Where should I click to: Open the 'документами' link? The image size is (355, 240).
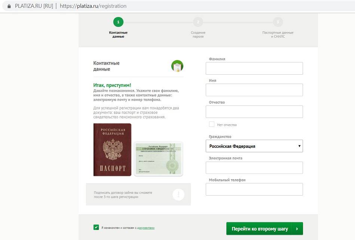coord(146,228)
